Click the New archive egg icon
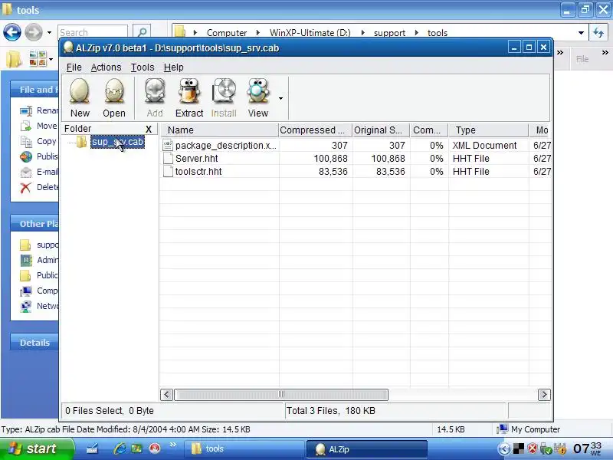 (x=80, y=91)
